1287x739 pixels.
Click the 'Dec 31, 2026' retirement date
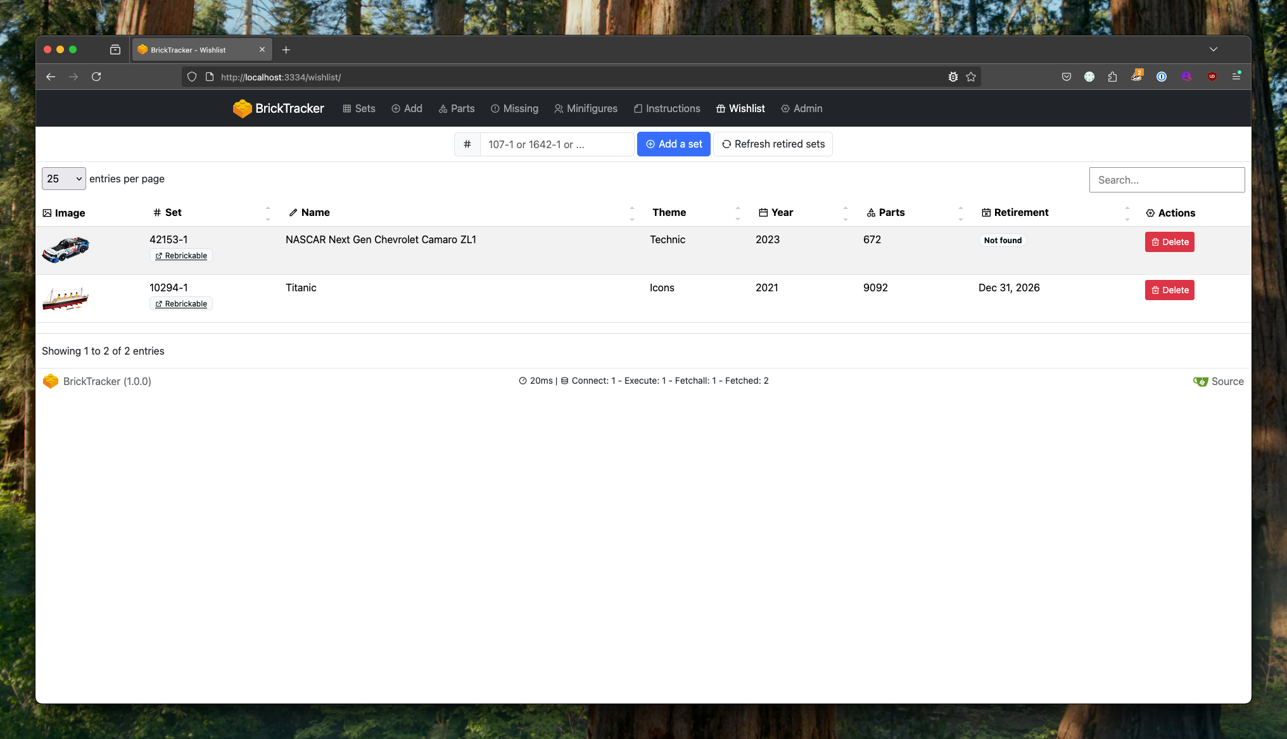coord(1009,287)
